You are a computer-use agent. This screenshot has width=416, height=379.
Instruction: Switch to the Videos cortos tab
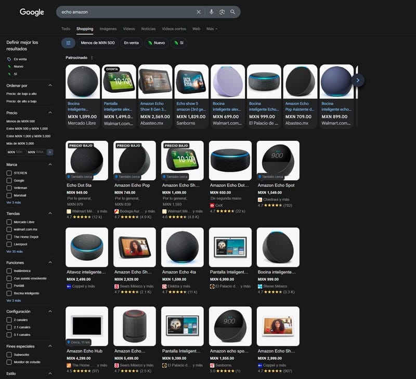click(174, 29)
